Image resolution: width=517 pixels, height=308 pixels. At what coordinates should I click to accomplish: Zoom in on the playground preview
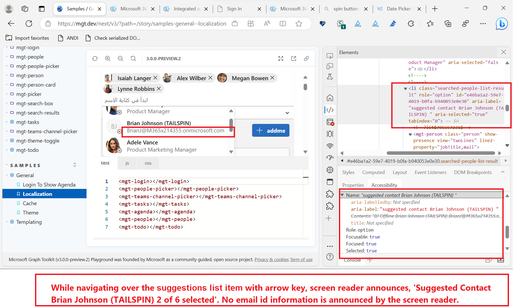click(x=108, y=58)
